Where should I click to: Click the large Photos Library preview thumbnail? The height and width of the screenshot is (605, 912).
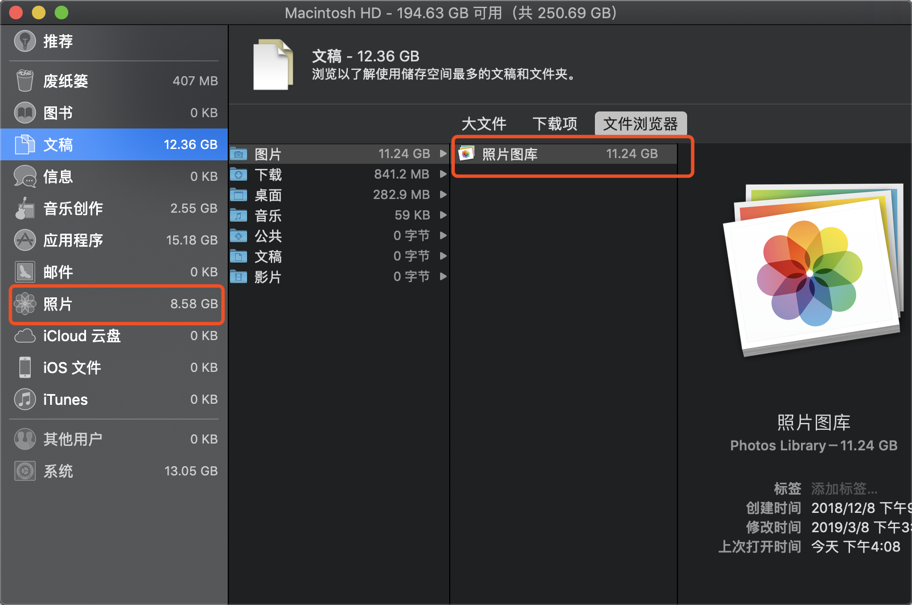pyautogui.click(x=812, y=270)
